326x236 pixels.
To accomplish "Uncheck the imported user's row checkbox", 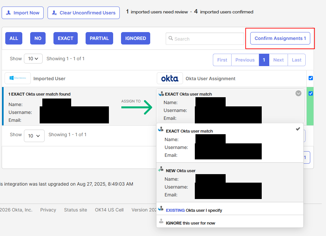I will [x=311, y=93].
